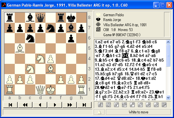Select the black king on g8
Screen dimensions: 174x118
(x=71, y=18)
